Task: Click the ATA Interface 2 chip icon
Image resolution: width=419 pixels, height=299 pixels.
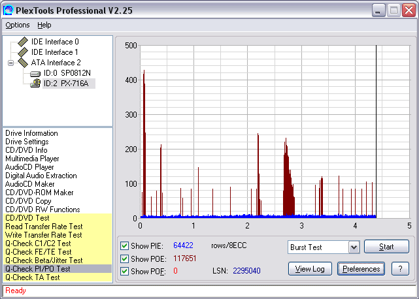Action: click(x=23, y=63)
